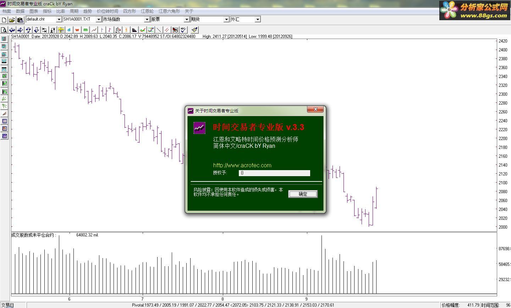Click the 授权予 text field
511x308 pixels.
274,173
